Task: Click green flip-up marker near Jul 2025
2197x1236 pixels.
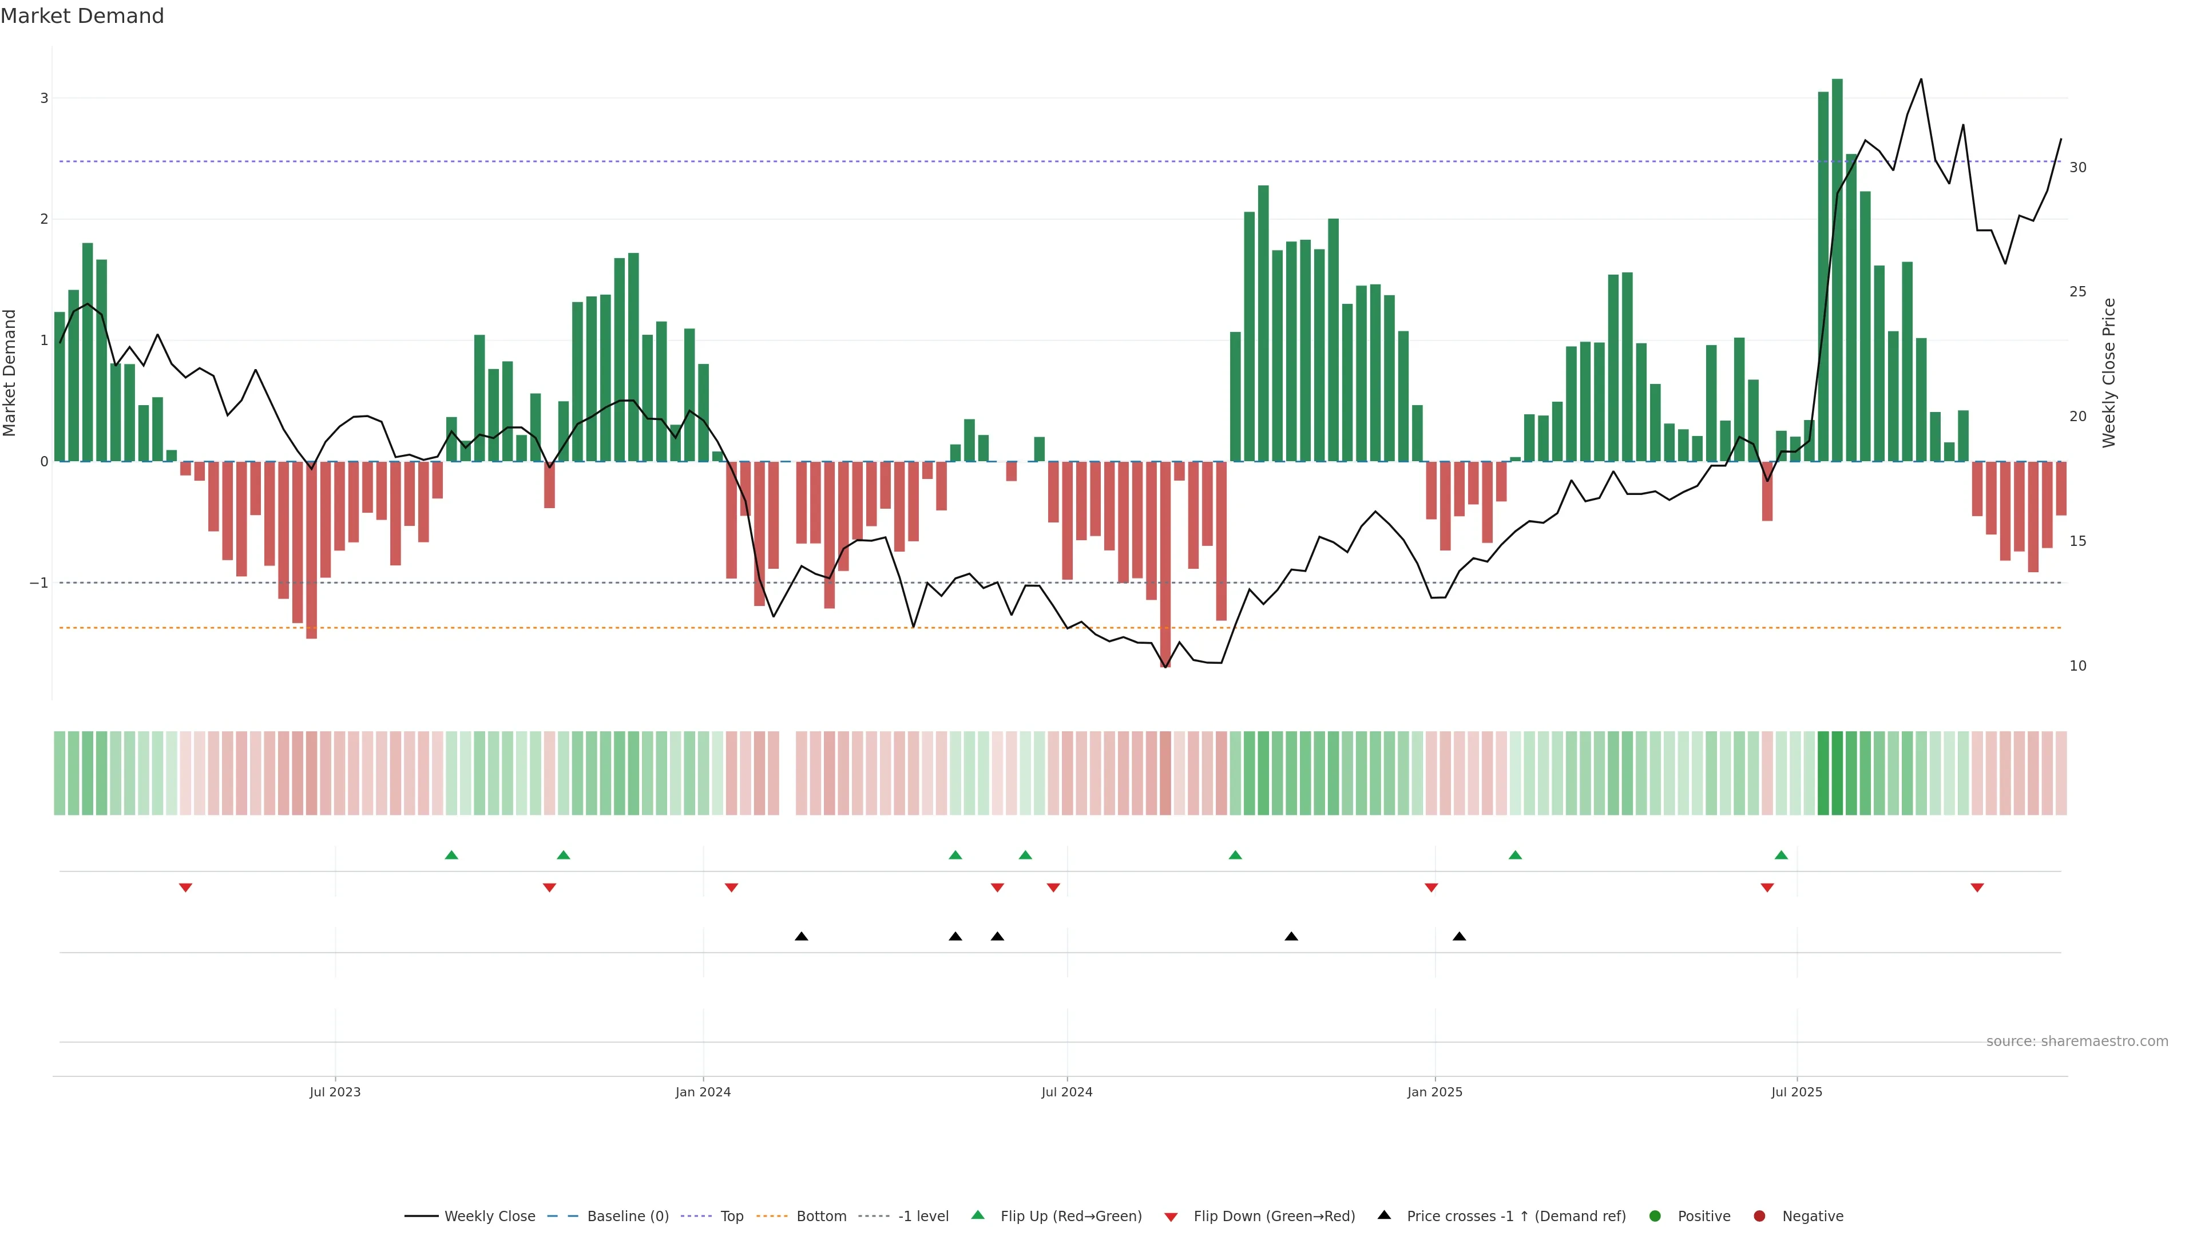Action: coord(1781,855)
